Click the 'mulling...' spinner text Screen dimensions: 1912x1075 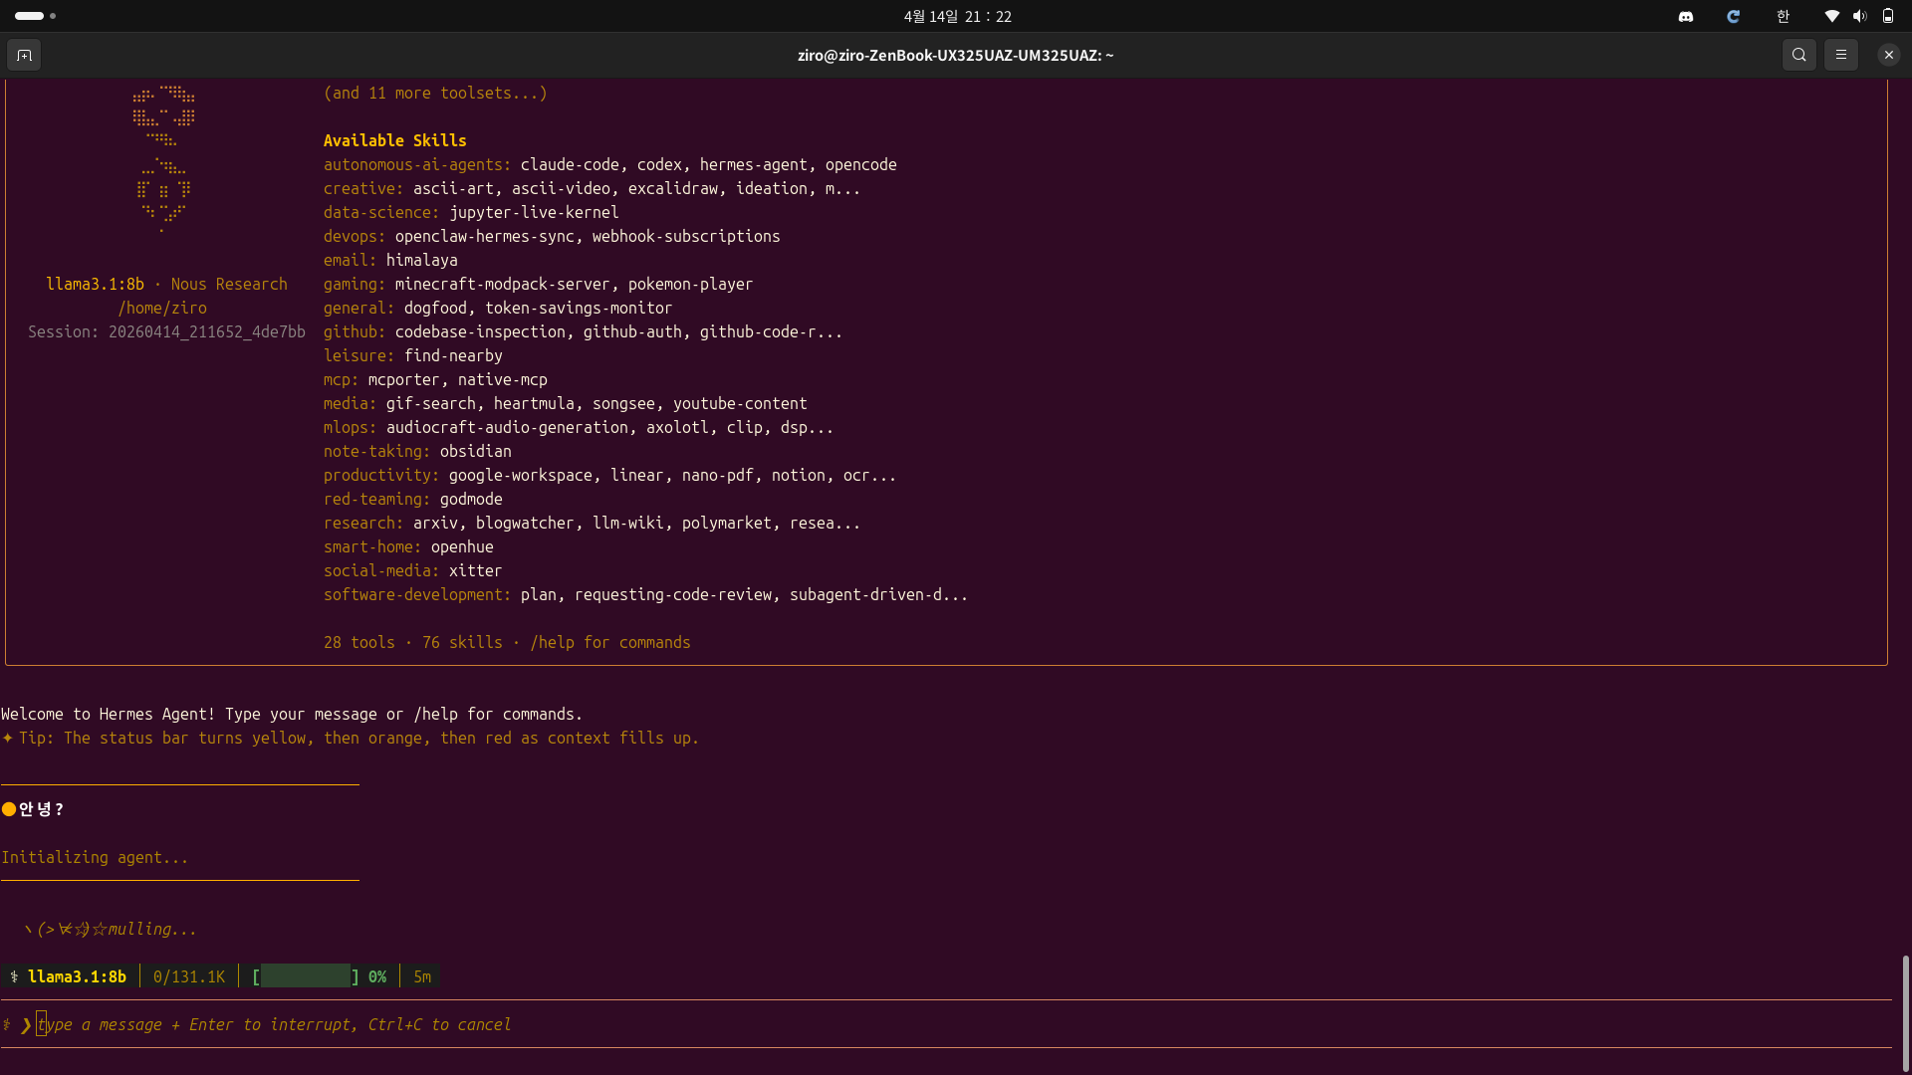coord(152,929)
